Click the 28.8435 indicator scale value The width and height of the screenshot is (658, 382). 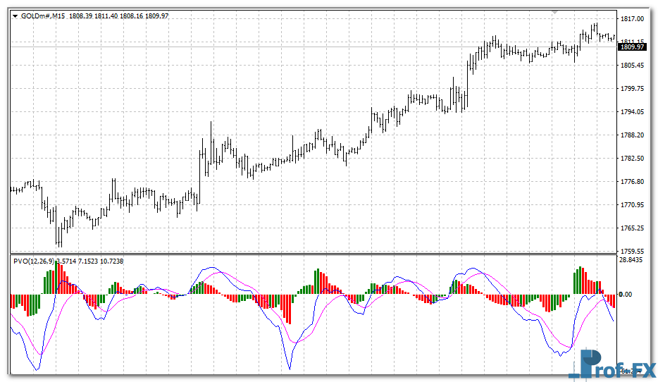coord(631,260)
